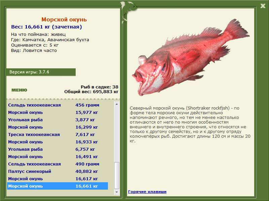The height and width of the screenshot is (201, 269).
Task: Select Морской окунь 16,299 кг row
Action: pyautogui.click(x=57, y=127)
